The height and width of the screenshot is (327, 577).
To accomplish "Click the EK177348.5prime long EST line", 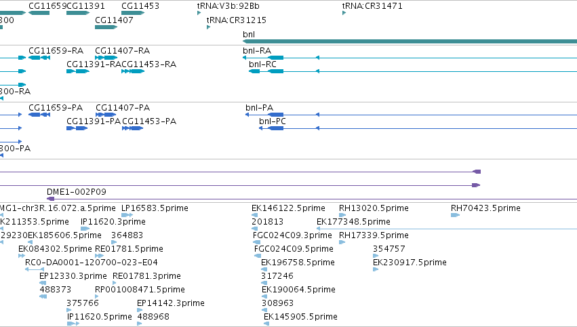I will click(447, 229).
